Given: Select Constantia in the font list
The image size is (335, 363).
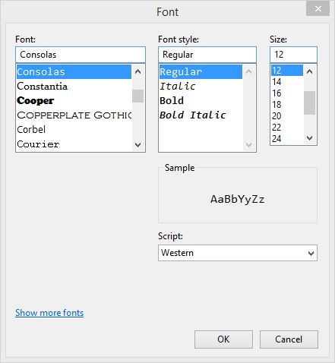Looking at the screenshot, I should coord(74,87).
